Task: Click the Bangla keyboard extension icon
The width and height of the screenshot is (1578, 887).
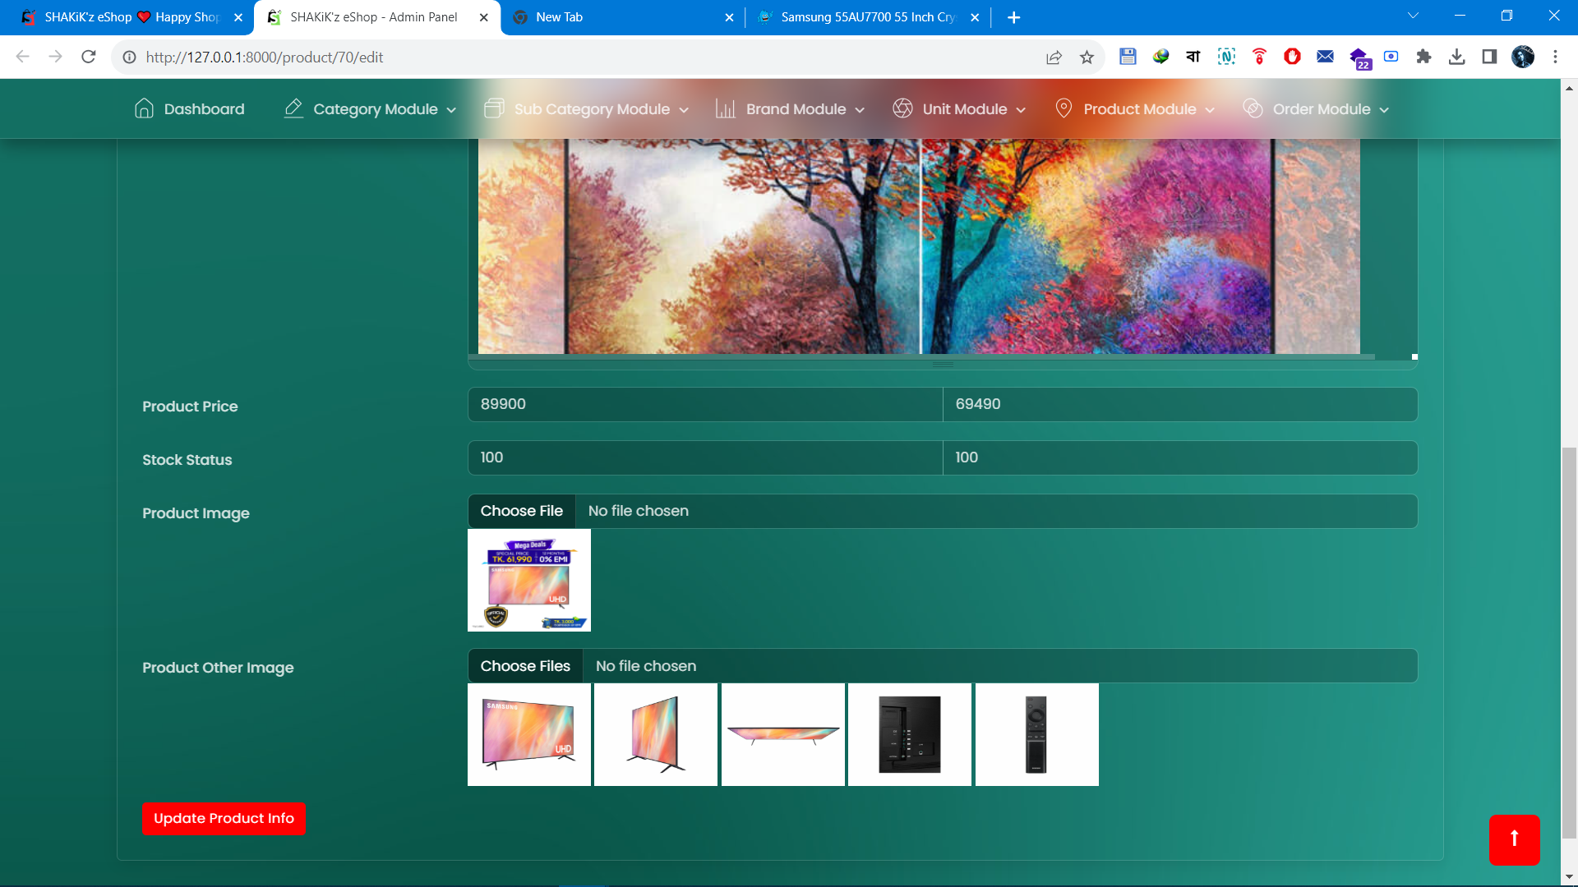Action: click(1193, 57)
